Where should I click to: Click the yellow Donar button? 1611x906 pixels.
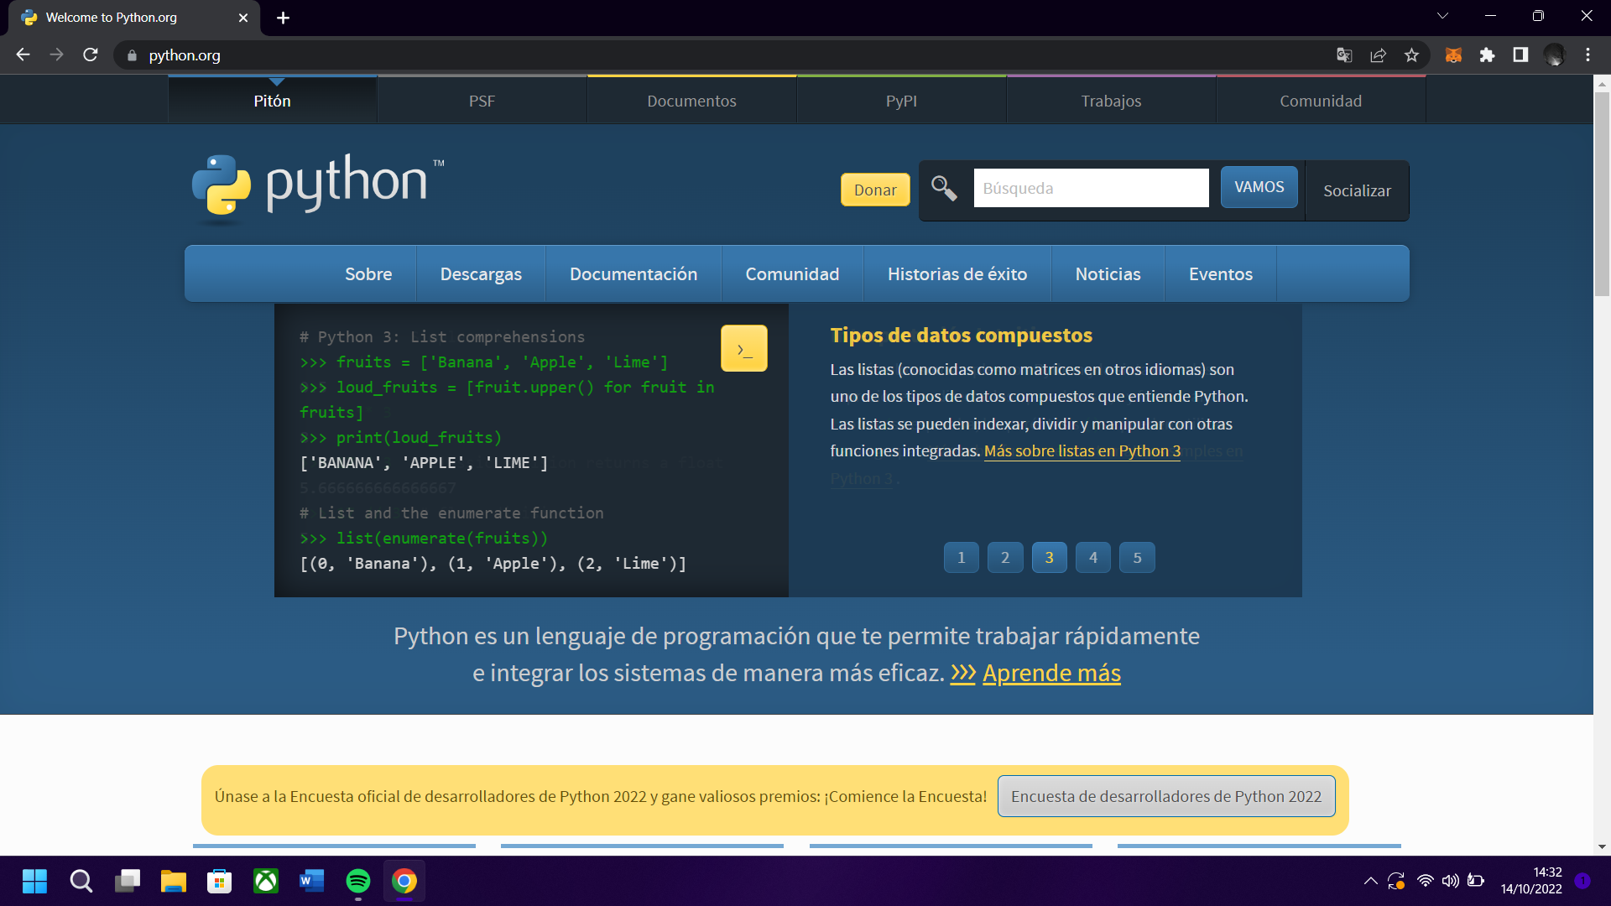(875, 190)
